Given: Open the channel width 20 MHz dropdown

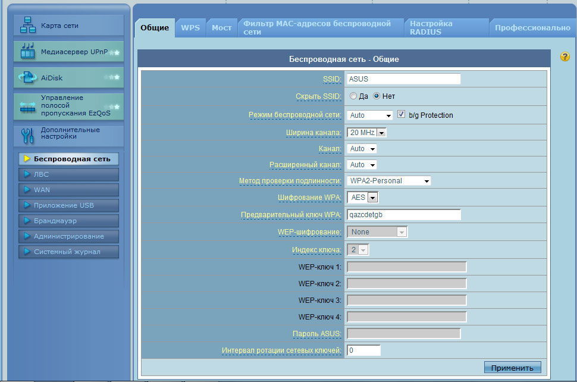Looking at the screenshot, I should [x=367, y=133].
